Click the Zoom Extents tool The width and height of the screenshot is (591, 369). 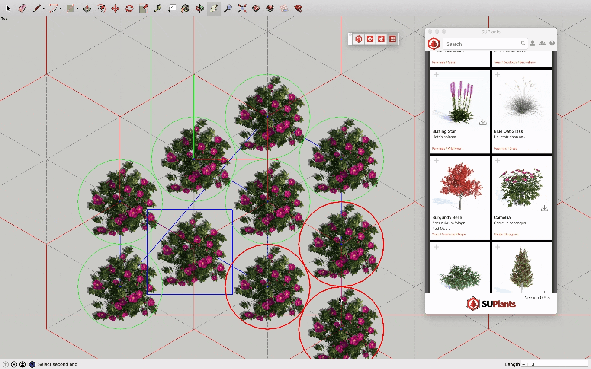coord(242,8)
